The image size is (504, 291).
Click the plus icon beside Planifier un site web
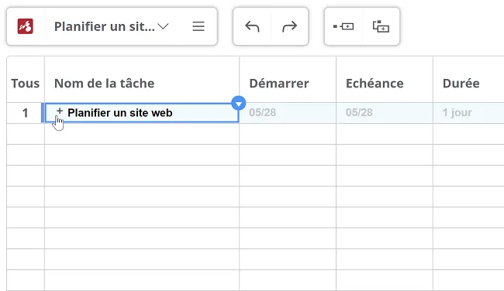[60, 111]
